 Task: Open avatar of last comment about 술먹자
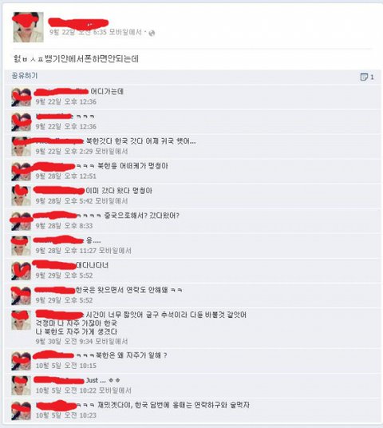(22, 410)
